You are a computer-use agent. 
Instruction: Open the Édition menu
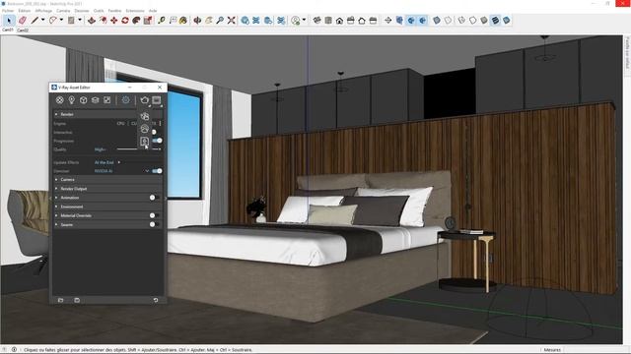click(x=24, y=11)
